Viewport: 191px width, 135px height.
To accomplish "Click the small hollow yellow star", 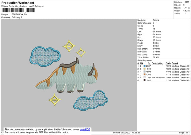I will click(x=81, y=53).
